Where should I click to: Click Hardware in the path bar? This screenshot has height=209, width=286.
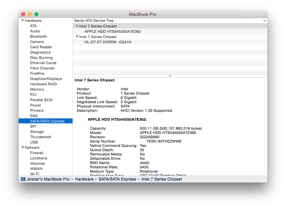[84, 179]
